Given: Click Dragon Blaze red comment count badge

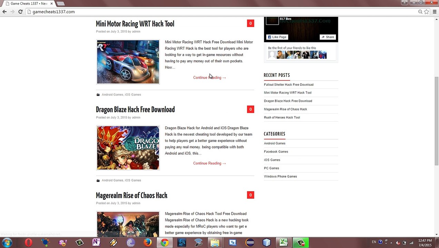Looking at the screenshot, I should click(x=250, y=109).
